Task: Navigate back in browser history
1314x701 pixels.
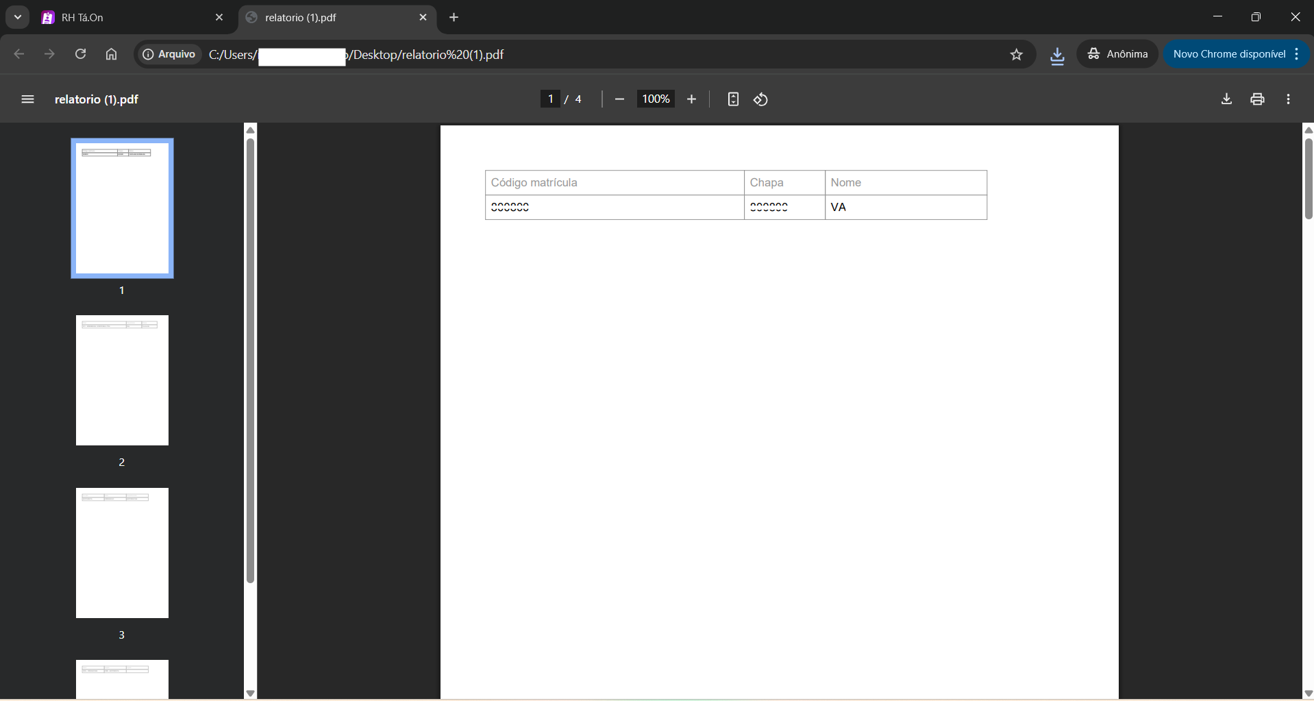Action: [x=19, y=54]
